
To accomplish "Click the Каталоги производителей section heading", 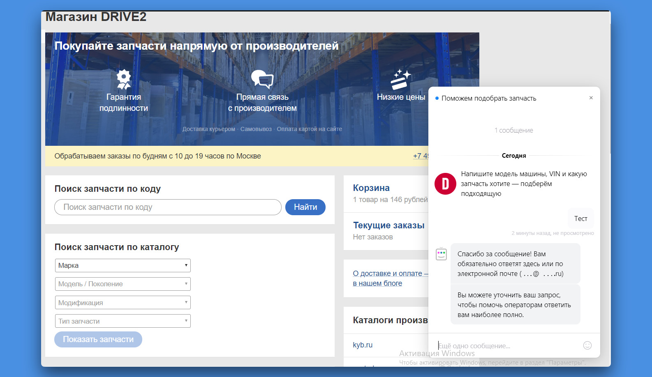I will coord(390,320).
